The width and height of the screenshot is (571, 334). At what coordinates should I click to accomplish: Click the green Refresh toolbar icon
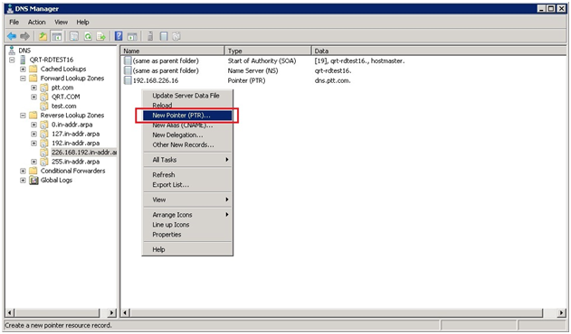pyautogui.click(x=88, y=36)
